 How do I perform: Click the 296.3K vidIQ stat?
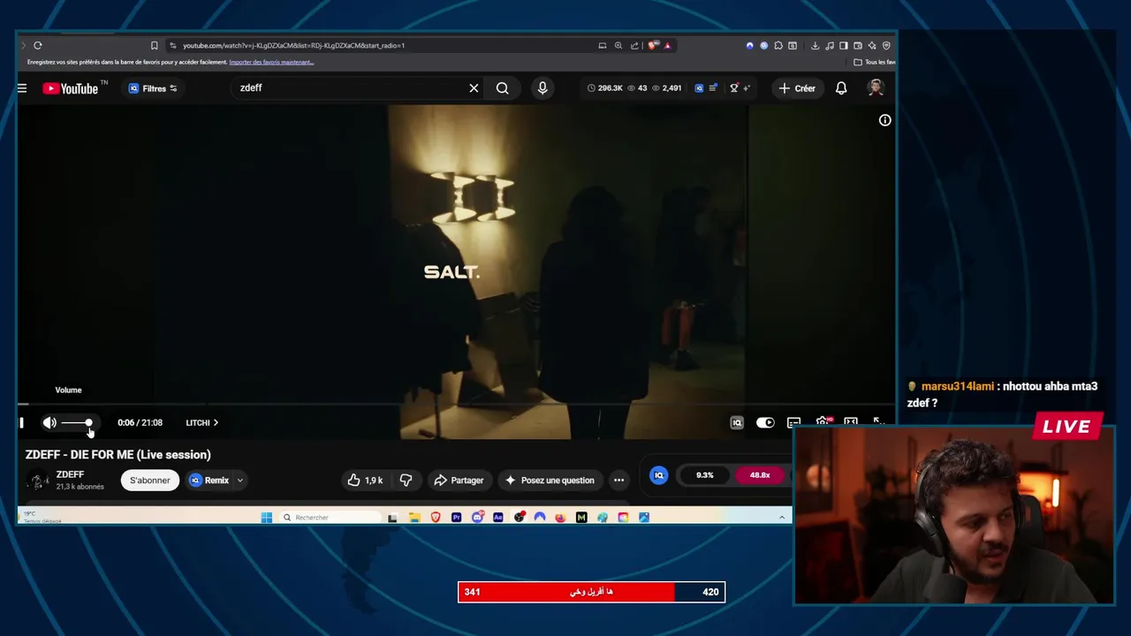coord(604,88)
